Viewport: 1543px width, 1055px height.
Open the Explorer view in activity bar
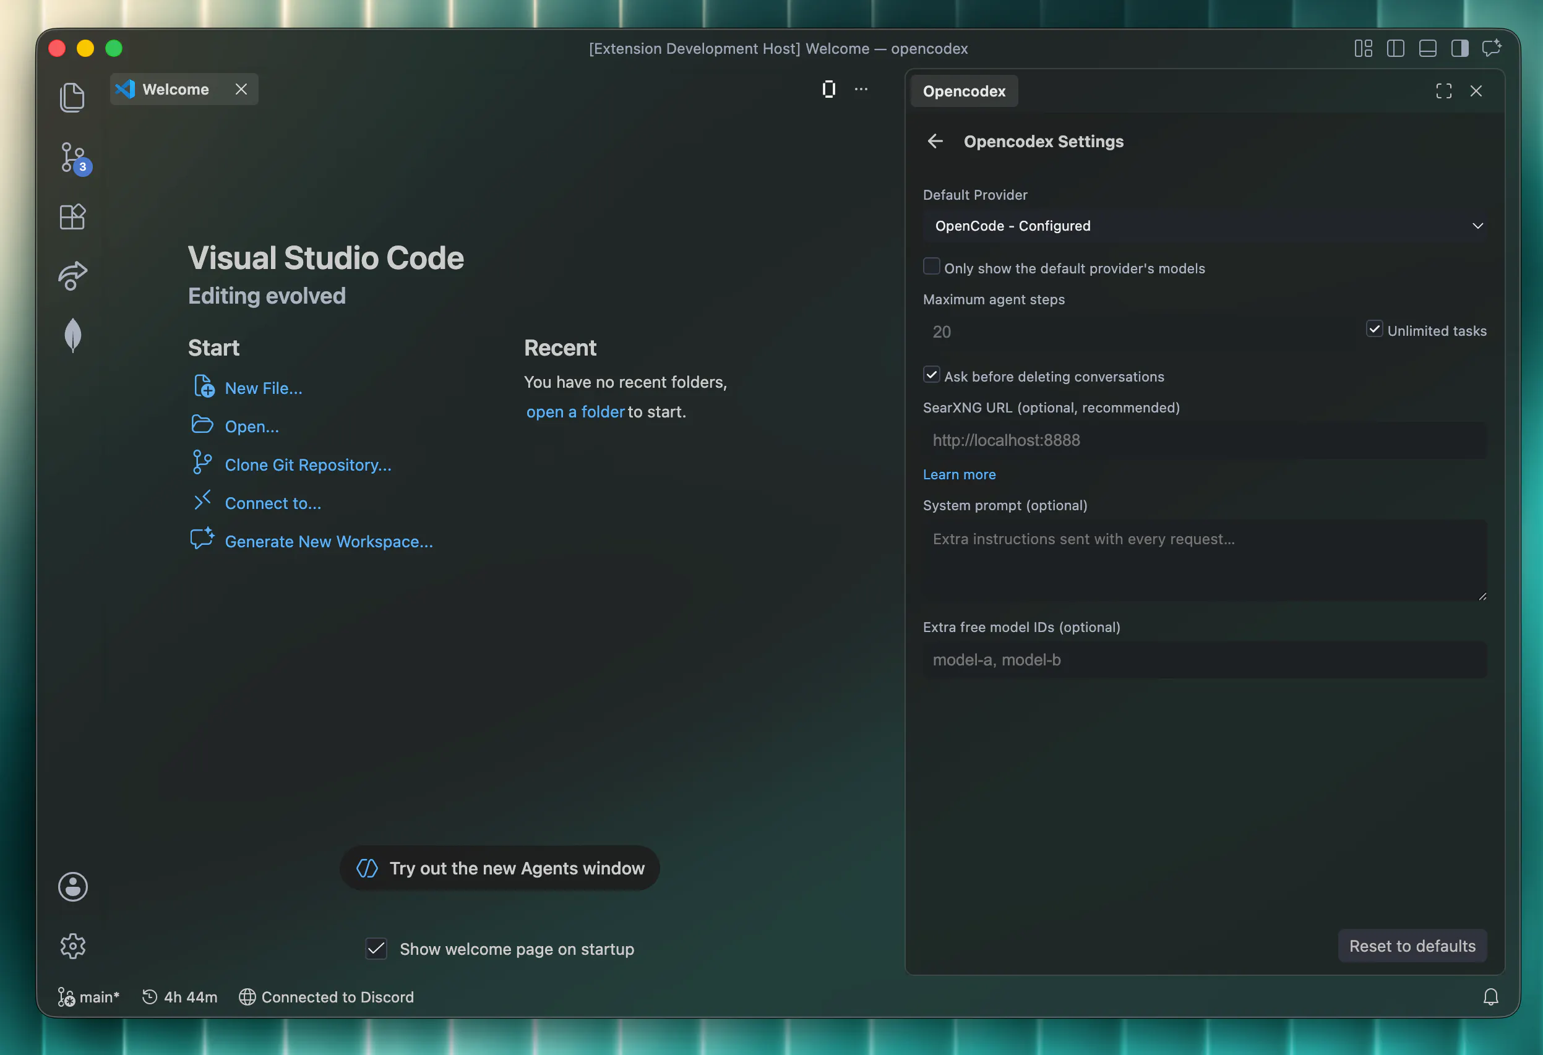point(72,98)
